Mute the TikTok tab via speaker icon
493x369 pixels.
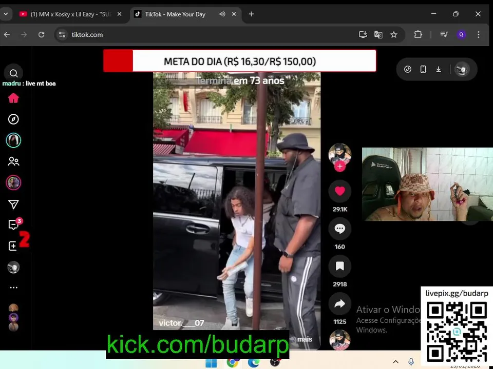[x=222, y=14]
